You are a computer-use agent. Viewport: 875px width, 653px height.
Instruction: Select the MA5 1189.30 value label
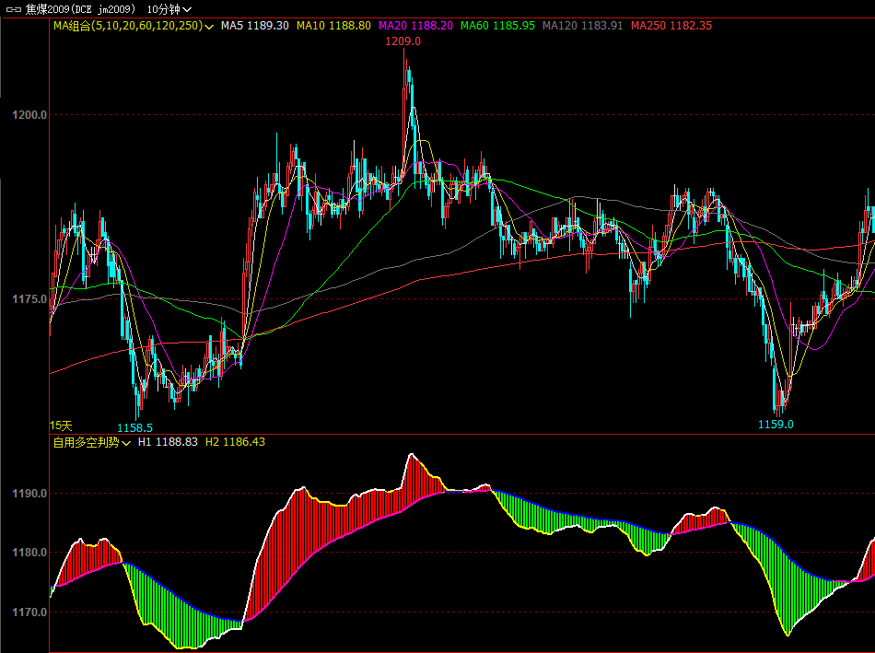pos(255,26)
